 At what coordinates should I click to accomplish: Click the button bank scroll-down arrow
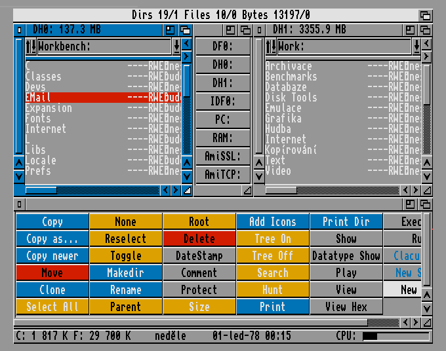(x=426, y=308)
